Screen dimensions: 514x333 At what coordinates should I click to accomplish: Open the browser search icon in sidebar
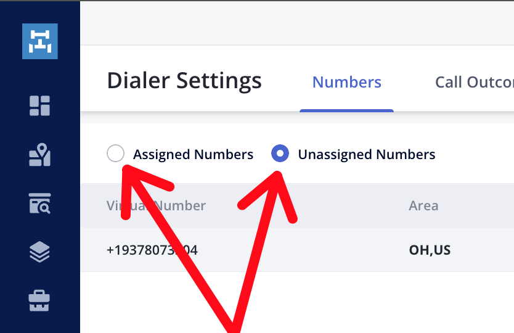click(39, 203)
